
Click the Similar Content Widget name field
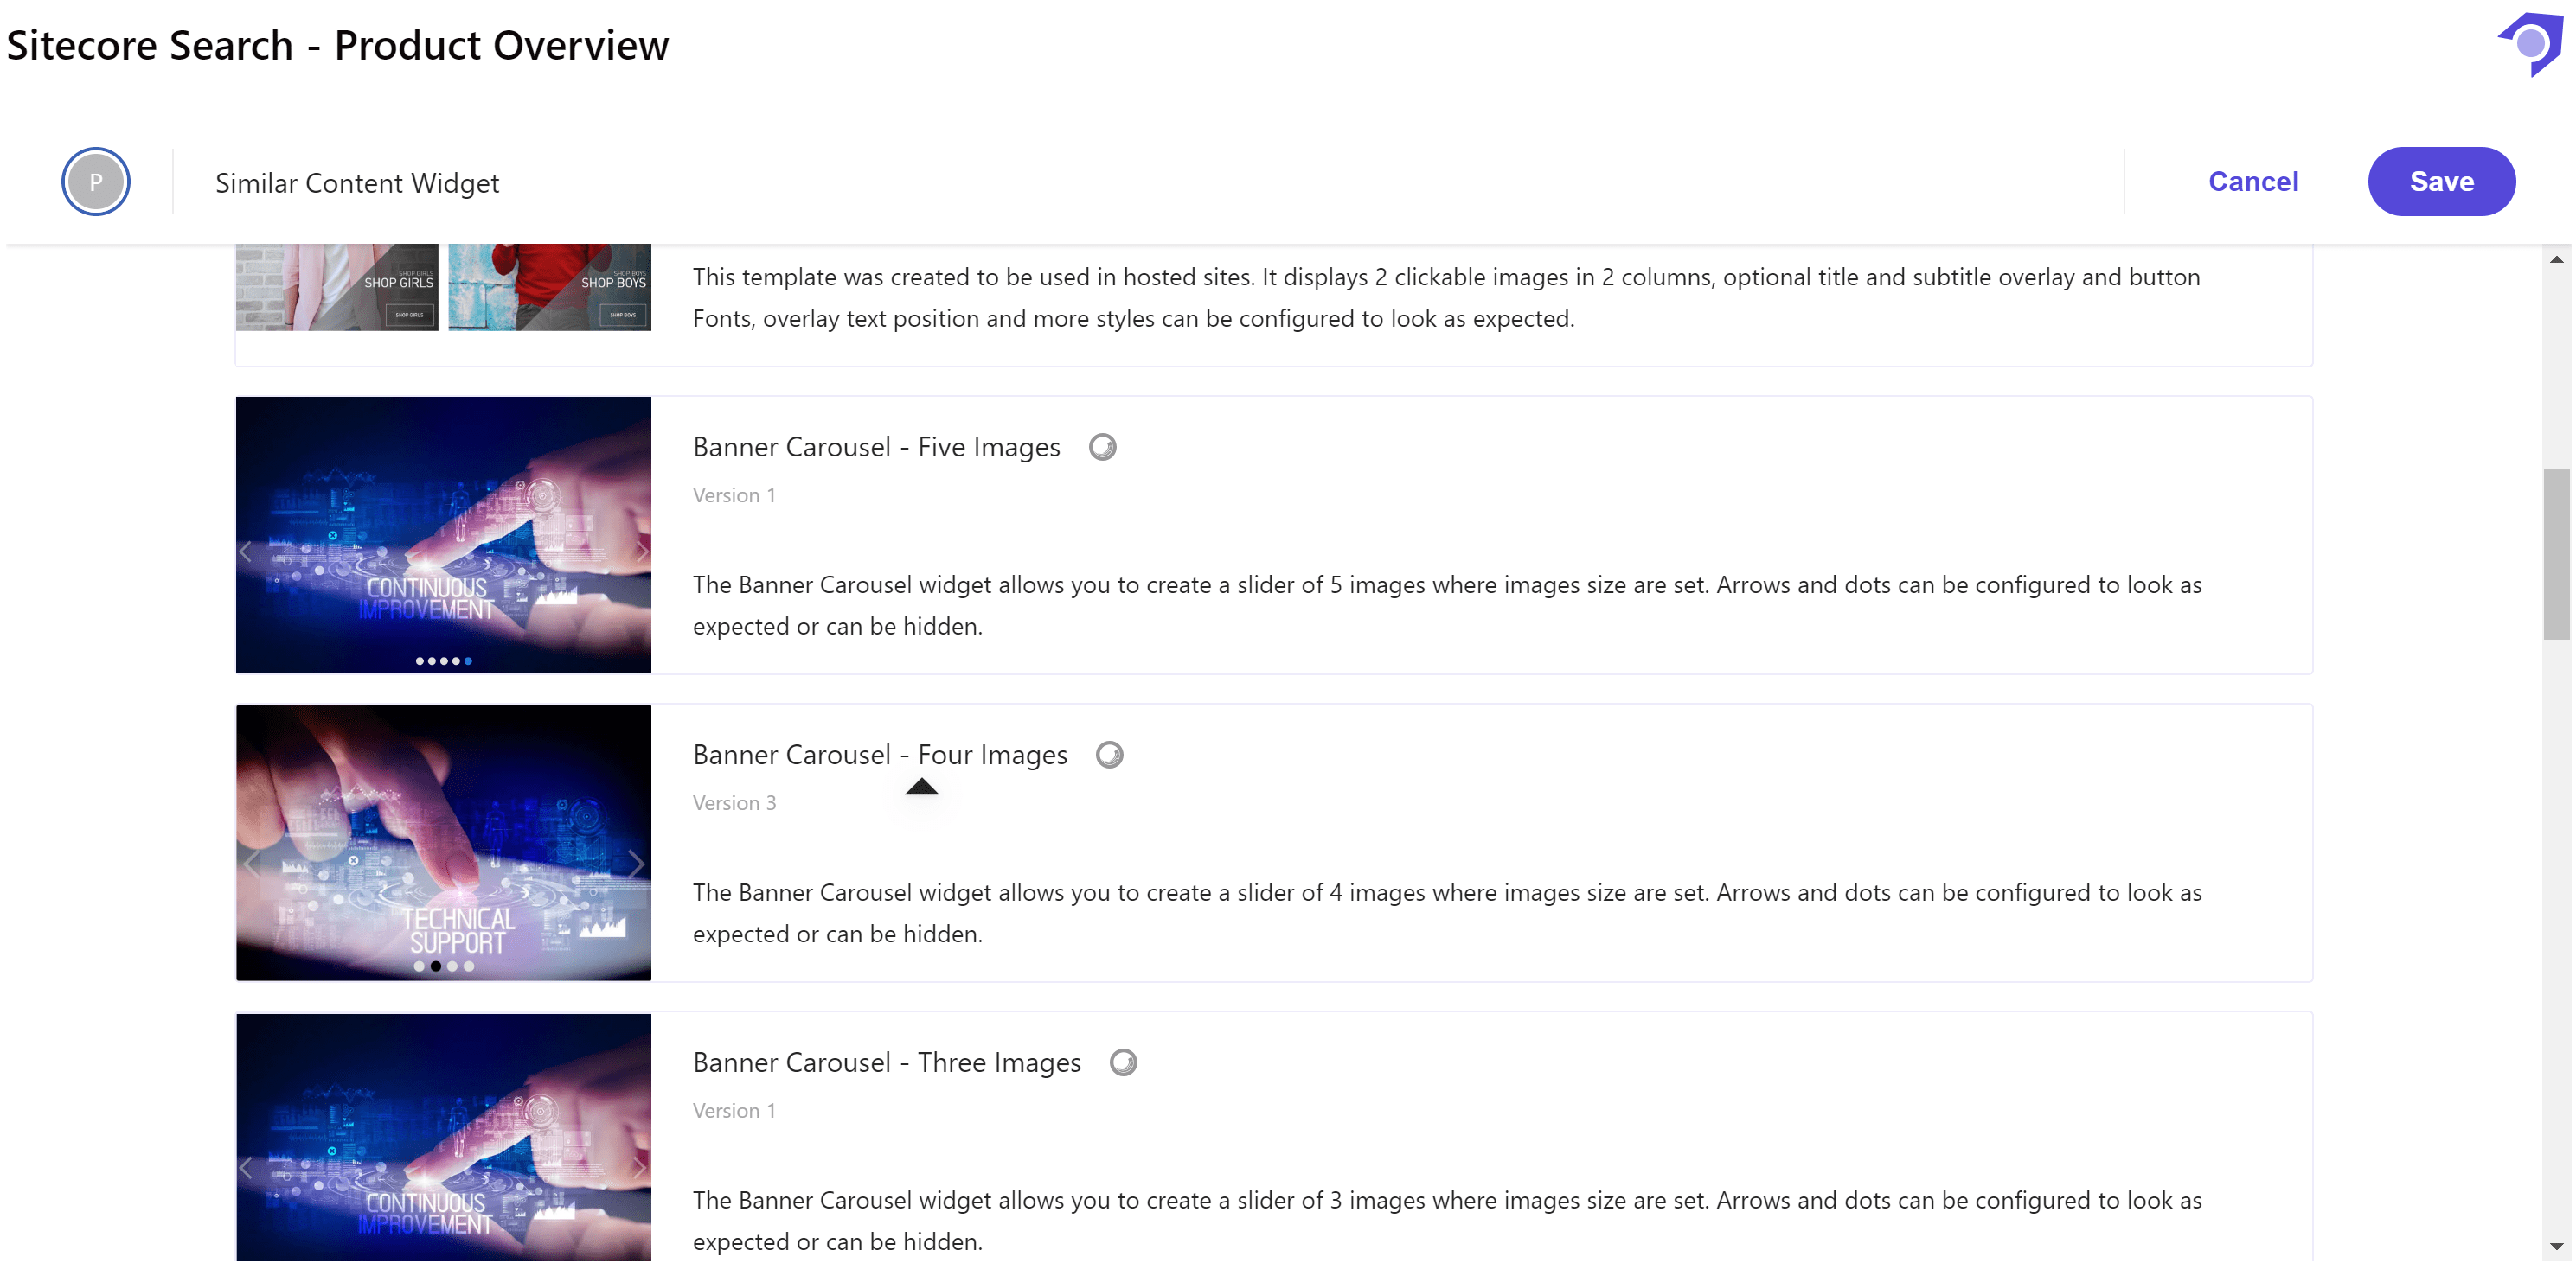pos(357,183)
